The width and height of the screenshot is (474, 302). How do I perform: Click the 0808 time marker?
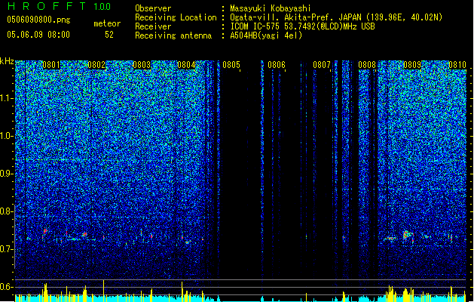[x=367, y=65]
